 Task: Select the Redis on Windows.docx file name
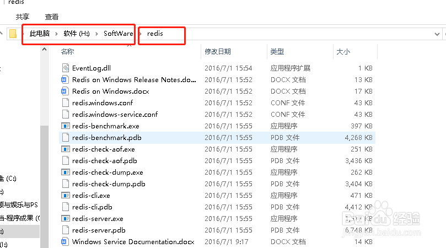coord(111,91)
